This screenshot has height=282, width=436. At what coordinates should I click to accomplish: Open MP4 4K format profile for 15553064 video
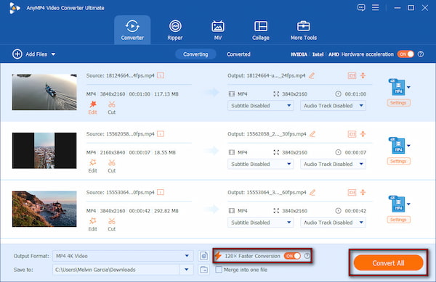pyautogui.click(x=399, y=204)
